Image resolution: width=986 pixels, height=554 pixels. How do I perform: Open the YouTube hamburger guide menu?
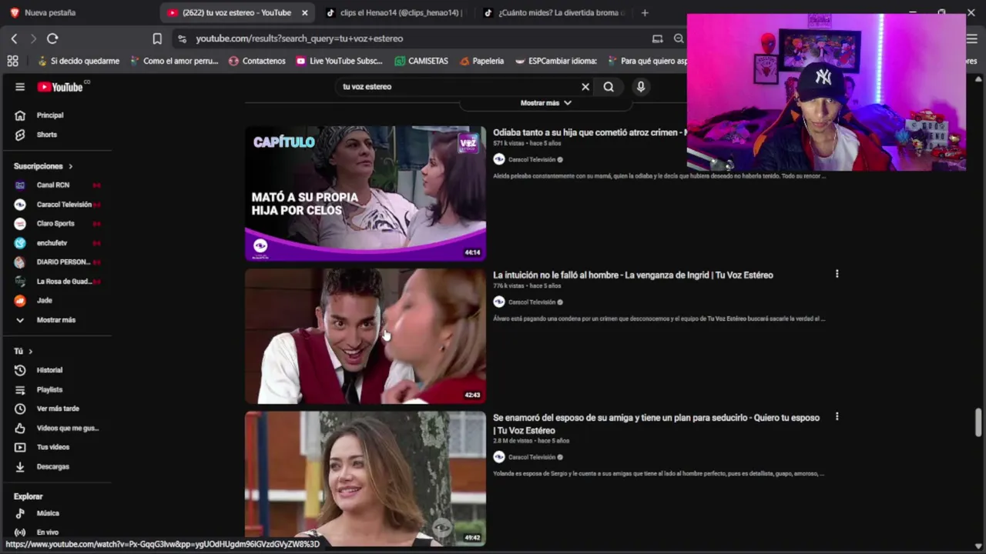click(20, 87)
